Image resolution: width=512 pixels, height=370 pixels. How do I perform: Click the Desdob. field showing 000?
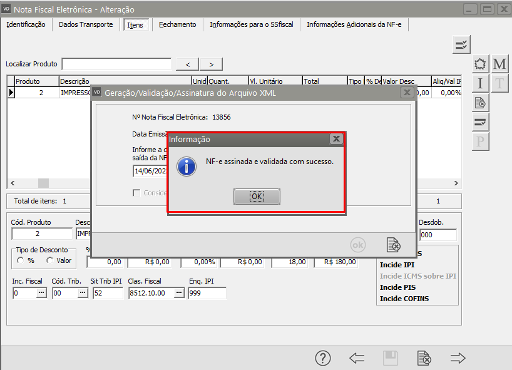438,235
